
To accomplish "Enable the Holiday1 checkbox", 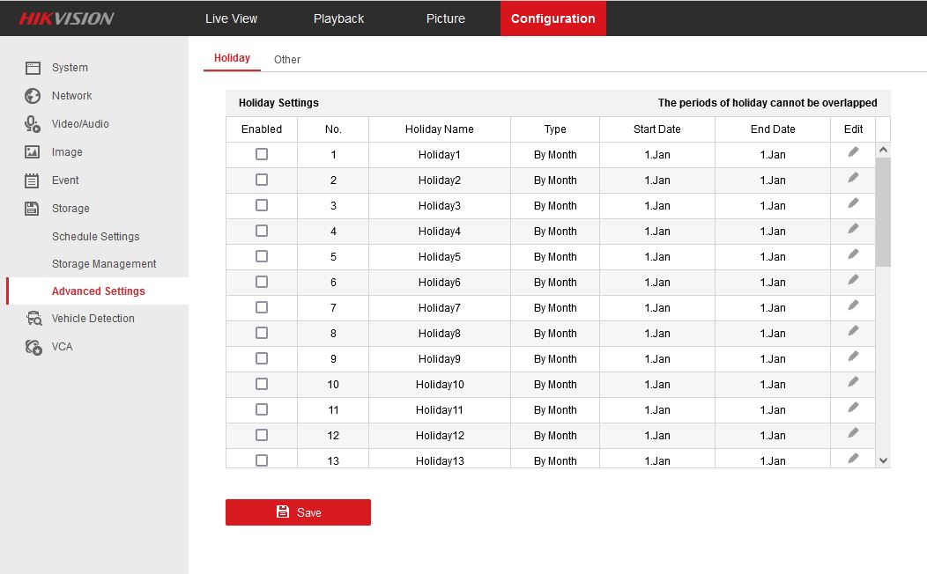I will point(262,154).
